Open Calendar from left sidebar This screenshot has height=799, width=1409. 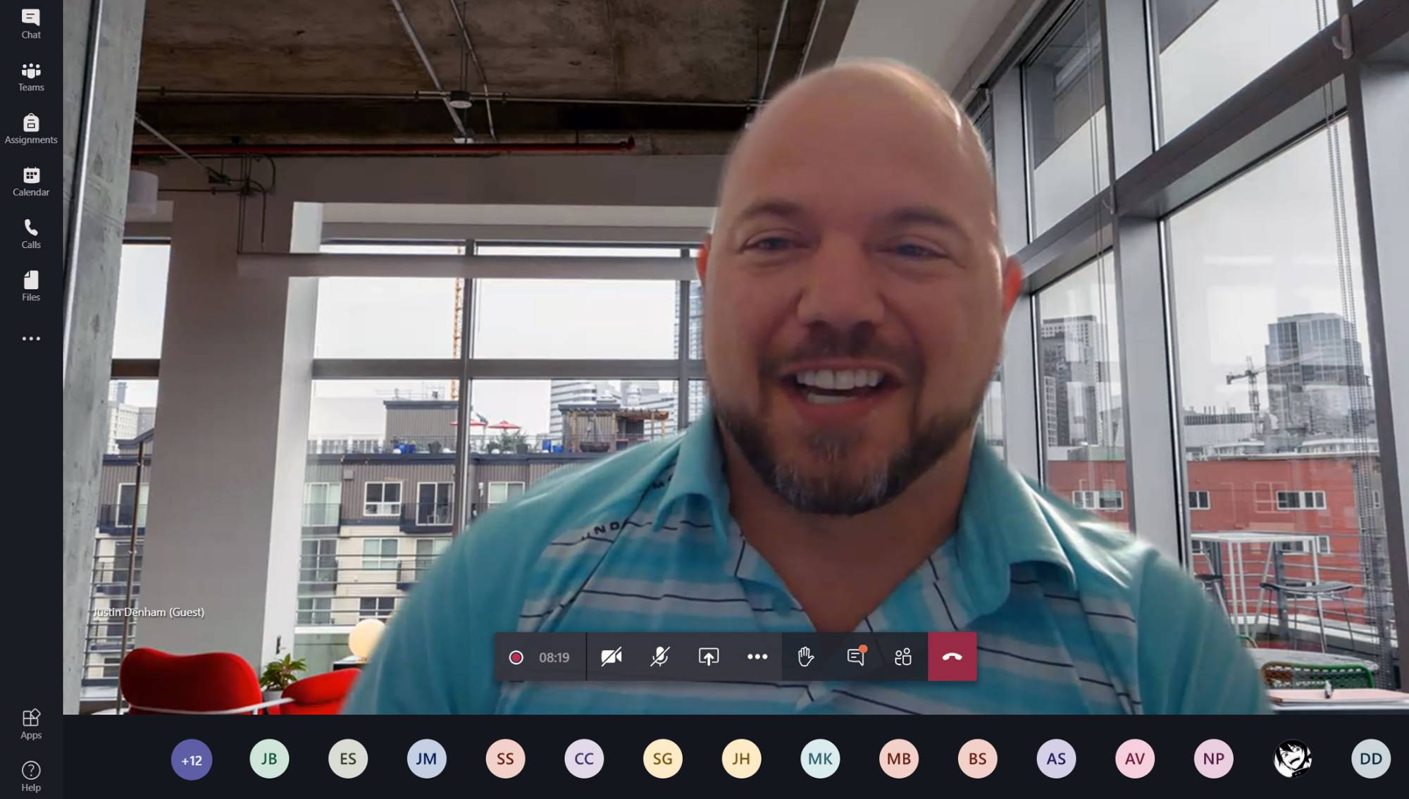point(31,180)
